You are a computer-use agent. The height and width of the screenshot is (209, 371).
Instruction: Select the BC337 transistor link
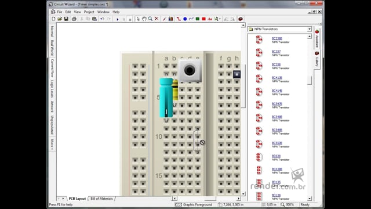(276, 52)
